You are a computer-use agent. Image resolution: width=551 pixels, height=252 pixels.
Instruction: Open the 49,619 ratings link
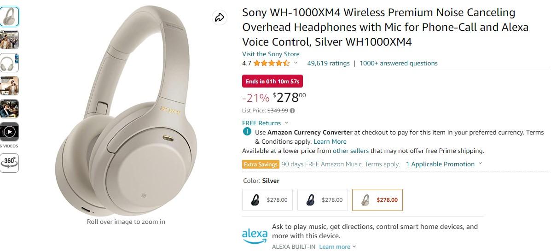click(x=328, y=63)
